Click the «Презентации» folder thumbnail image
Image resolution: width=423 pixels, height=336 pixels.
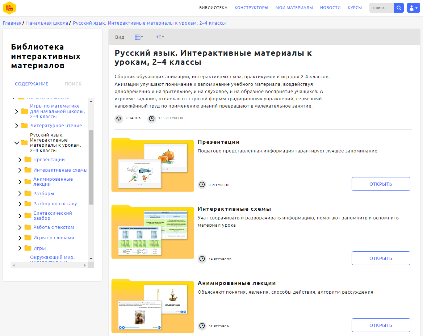(152, 165)
